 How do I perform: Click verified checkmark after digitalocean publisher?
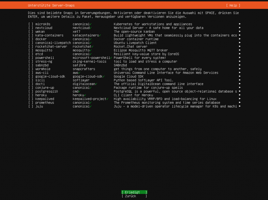(96, 84)
